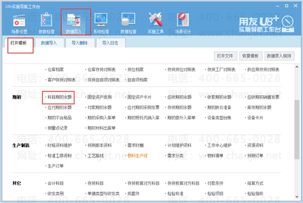Click the 打开文件 button
Viewport: 303px width, 203px height.
pyautogui.click(x=226, y=56)
